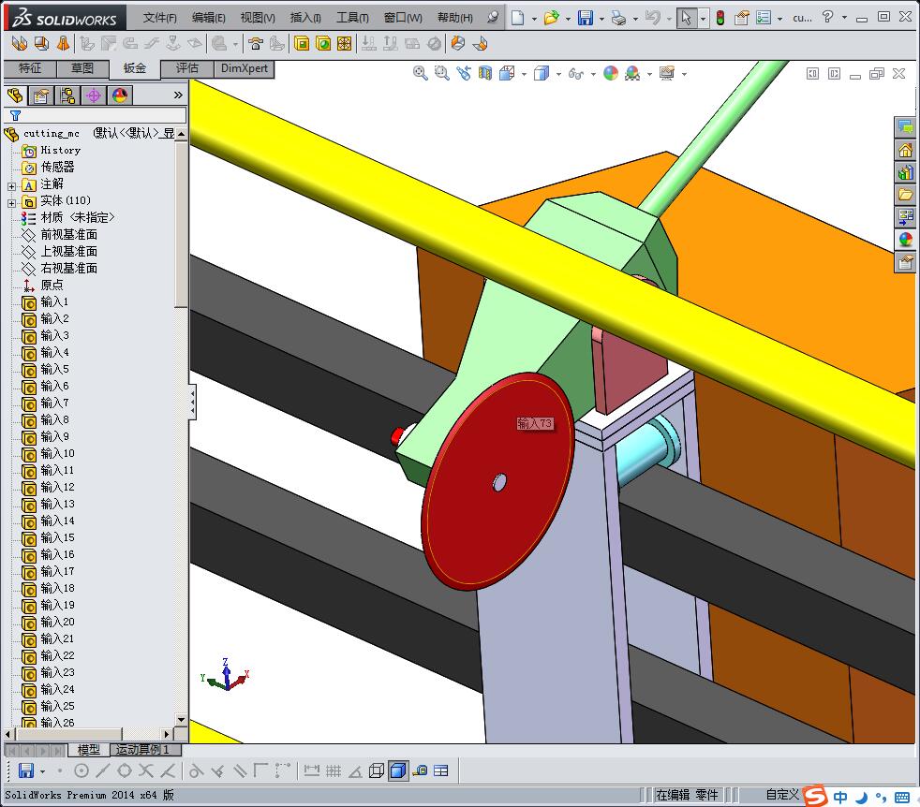Open the 文件(F) menu
Image resolution: width=920 pixels, height=807 pixels.
pos(159,18)
